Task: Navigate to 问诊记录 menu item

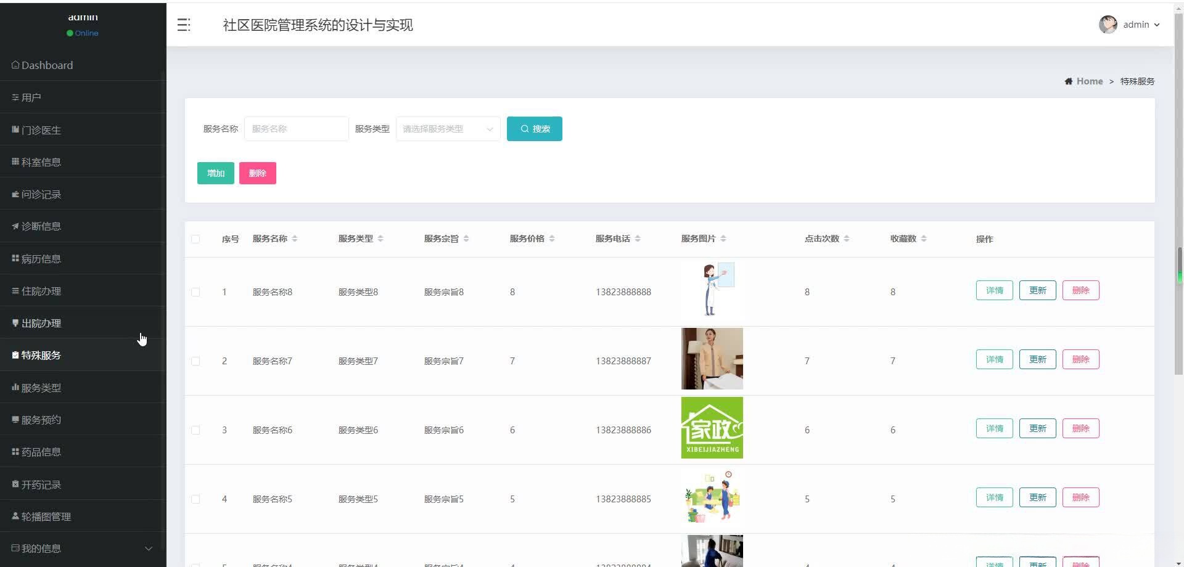Action: pos(83,194)
